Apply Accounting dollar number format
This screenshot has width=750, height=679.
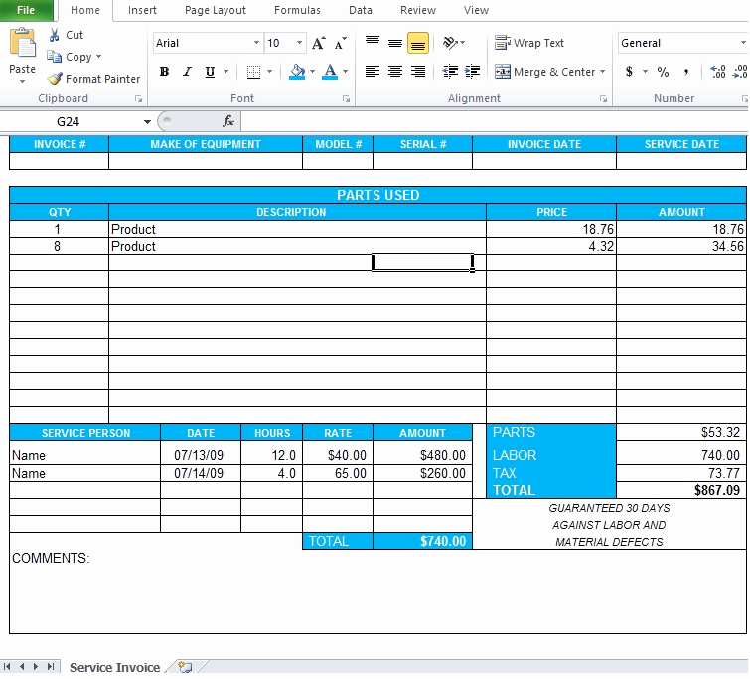pyautogui.click(x=629, y=72)
